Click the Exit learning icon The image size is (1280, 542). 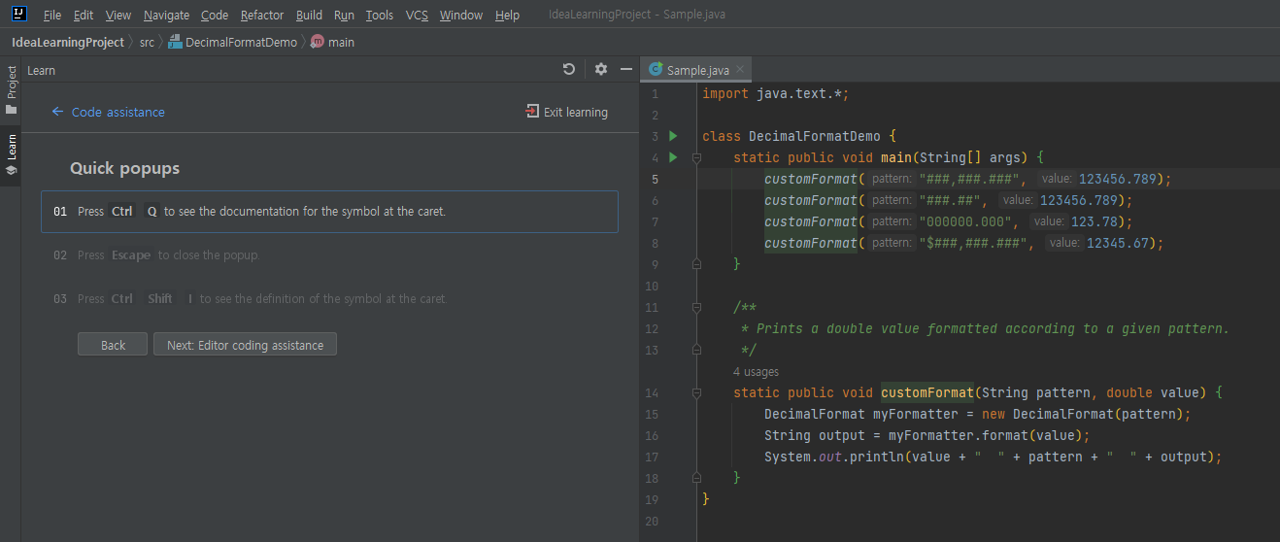click(x=532, y=112)
